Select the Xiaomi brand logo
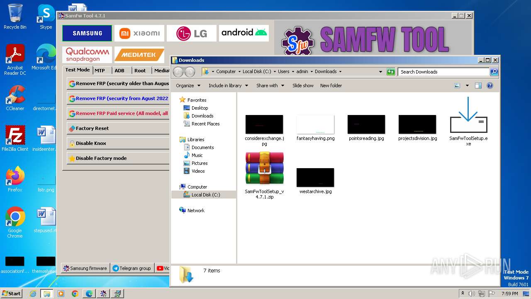 (139, 33)
